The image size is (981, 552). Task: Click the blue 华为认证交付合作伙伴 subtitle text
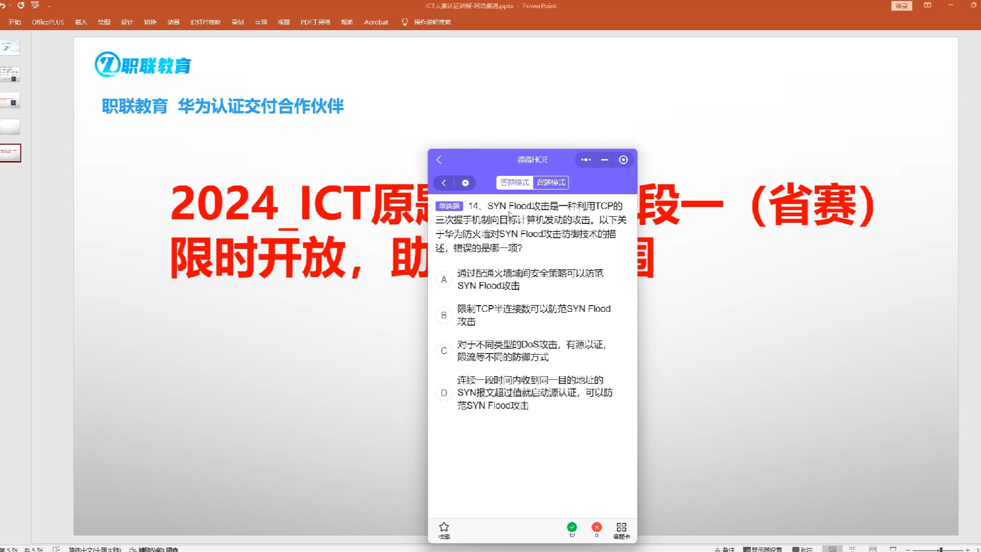(261, 106)
